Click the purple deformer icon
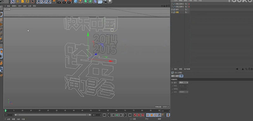Screen dimensions: 253x121 coord(96,2)
